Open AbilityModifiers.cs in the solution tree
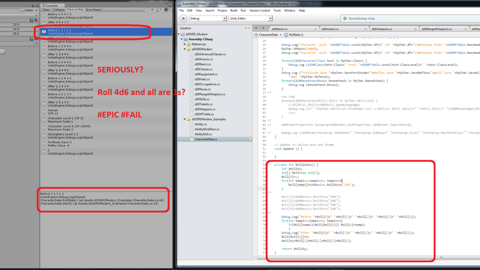The height and width of the screenshot is (270, 480). (207, 129)
